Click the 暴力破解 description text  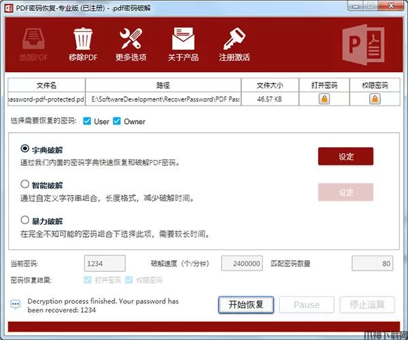click(115, 234)
